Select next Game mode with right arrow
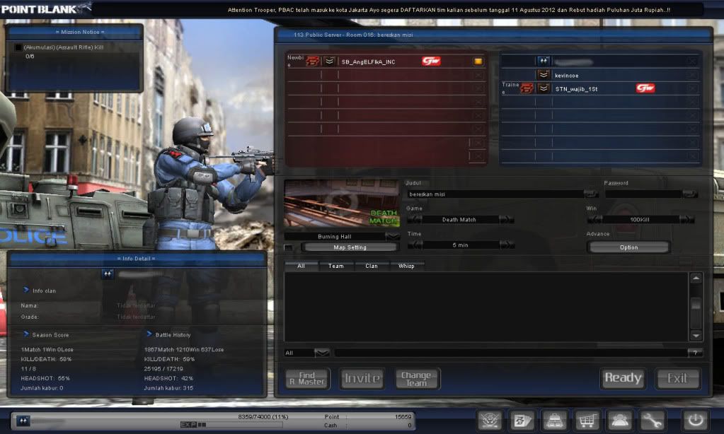Viewport: 724px width, 434px height. 506,220
